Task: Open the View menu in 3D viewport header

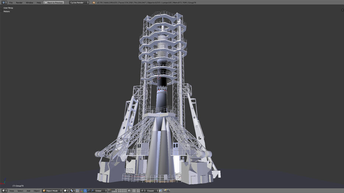Action: (x=11, y=191)
